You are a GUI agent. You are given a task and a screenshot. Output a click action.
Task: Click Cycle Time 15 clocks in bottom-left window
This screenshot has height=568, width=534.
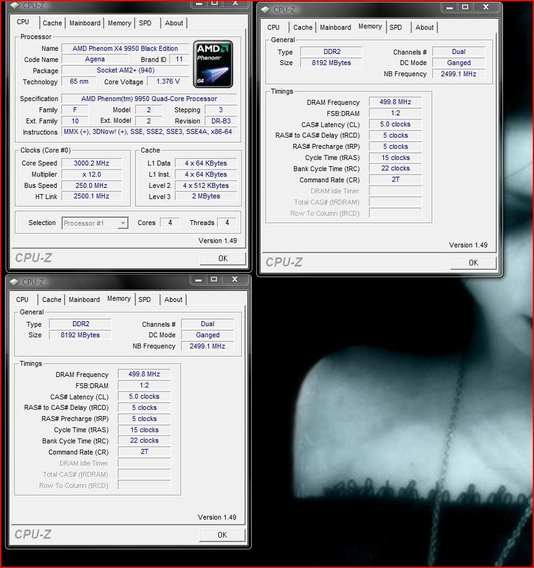144,430
